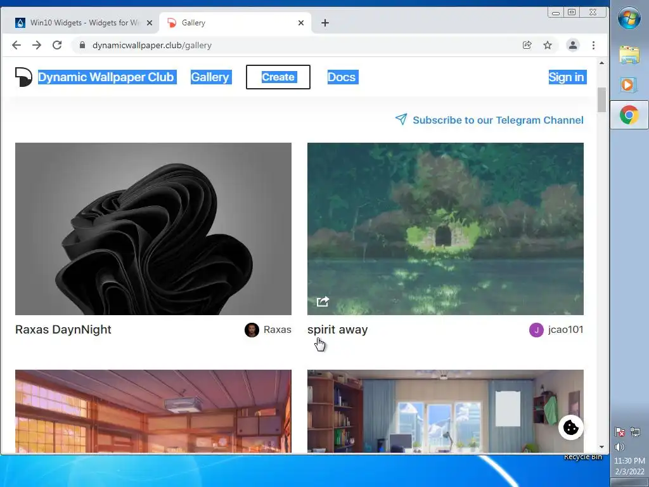Click the Create button
649x487 pixels.
278,77
